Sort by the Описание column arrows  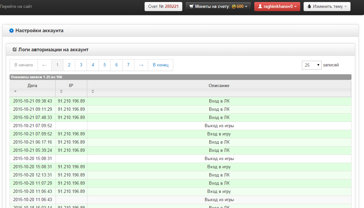click(93, 91)
